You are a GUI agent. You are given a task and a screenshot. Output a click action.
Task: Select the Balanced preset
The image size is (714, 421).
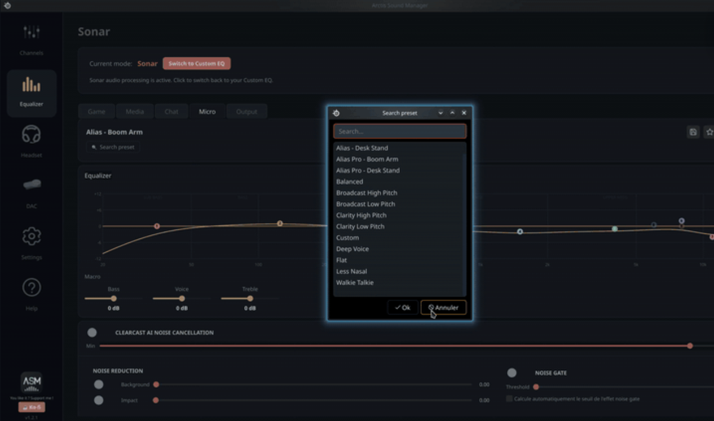[x=399, y=181]
